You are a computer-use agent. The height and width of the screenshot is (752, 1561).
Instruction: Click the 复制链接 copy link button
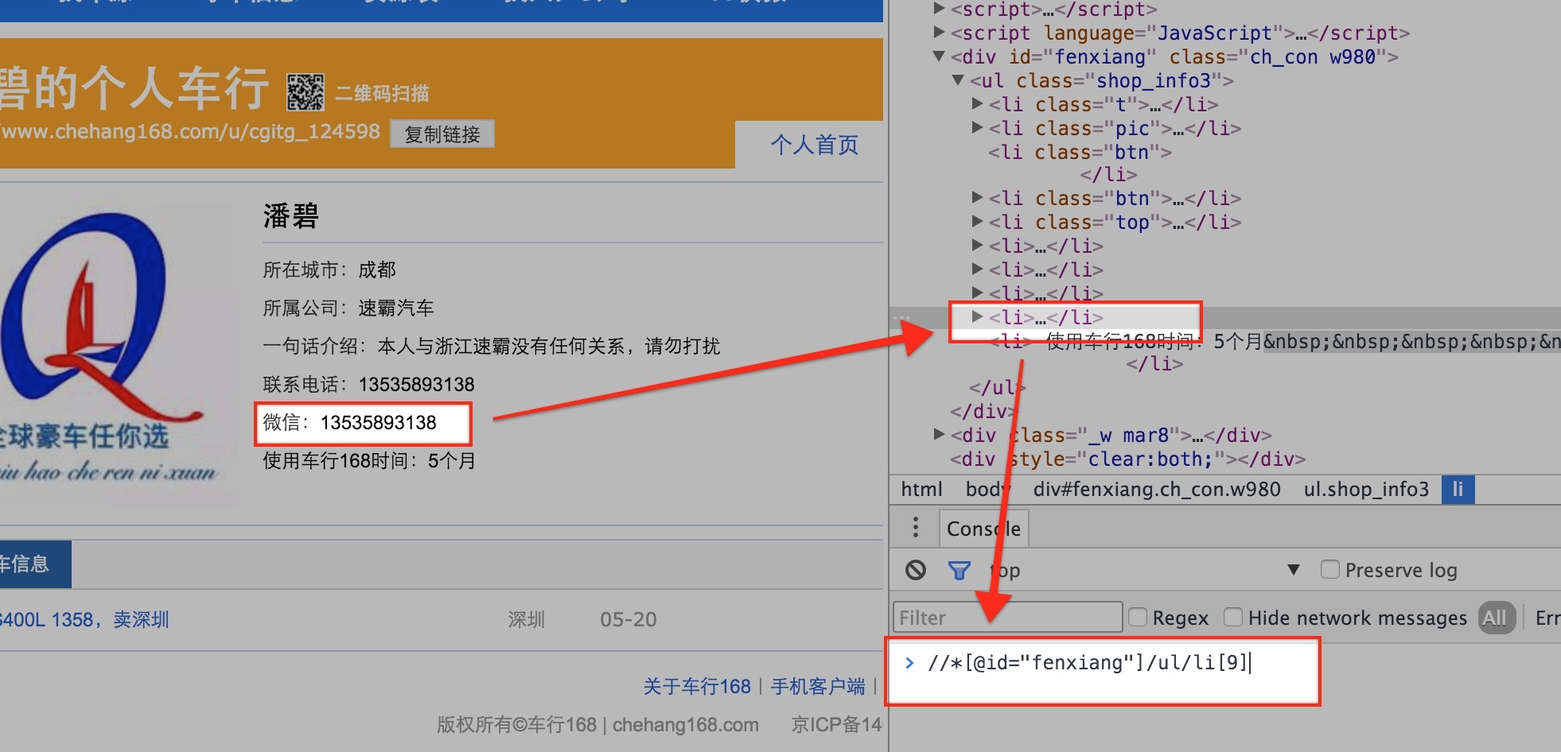point(442,134)
